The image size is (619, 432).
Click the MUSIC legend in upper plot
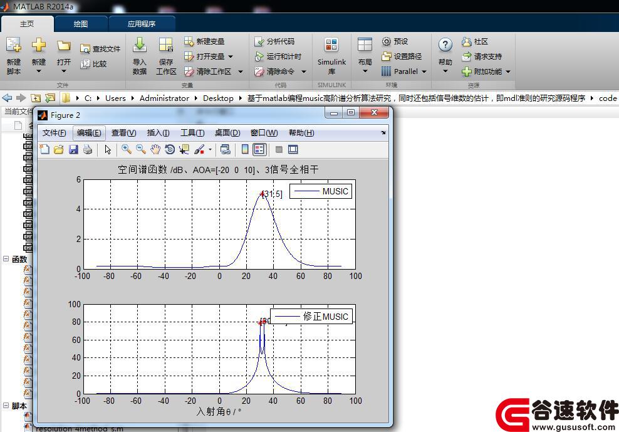coord(321,191)
